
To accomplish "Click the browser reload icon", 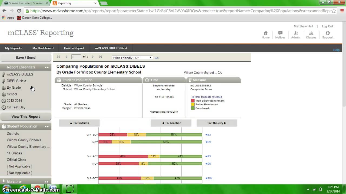I will tap(19, 11).
